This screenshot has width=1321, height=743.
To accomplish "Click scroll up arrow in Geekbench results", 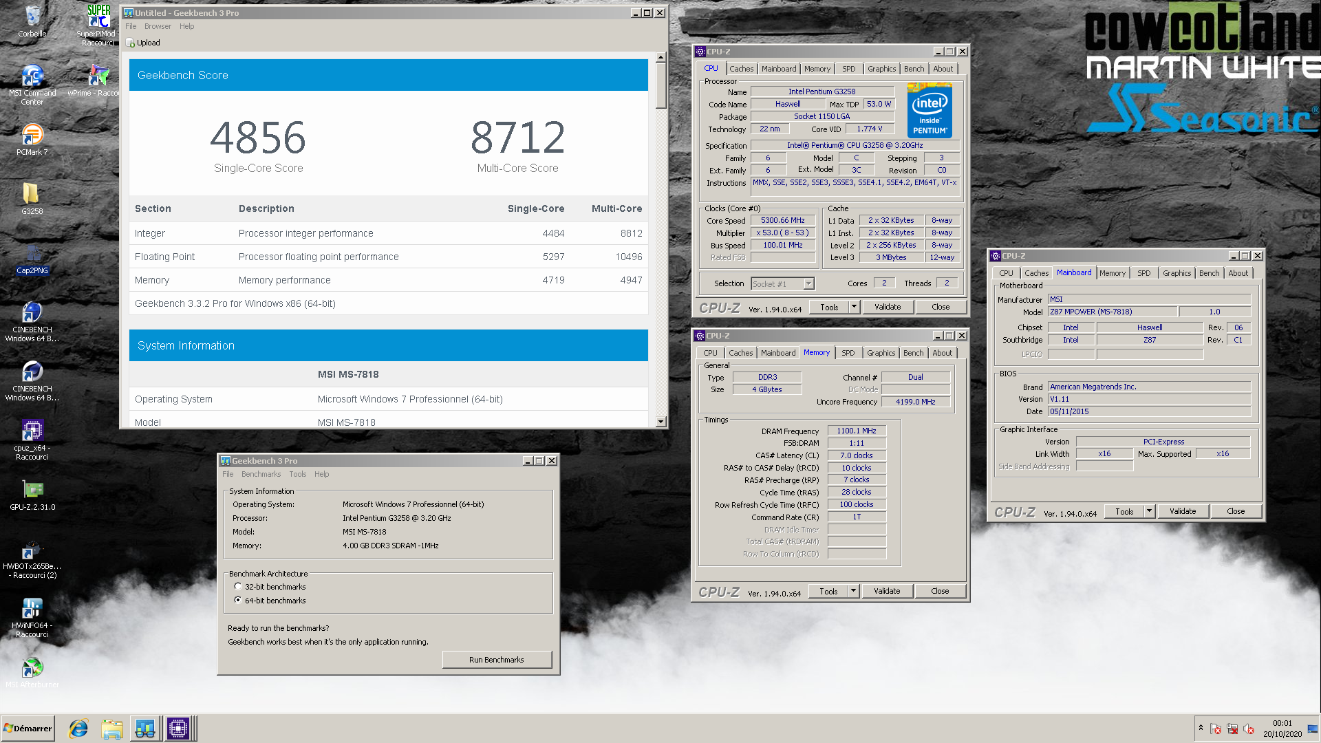I will pos(660,58).
